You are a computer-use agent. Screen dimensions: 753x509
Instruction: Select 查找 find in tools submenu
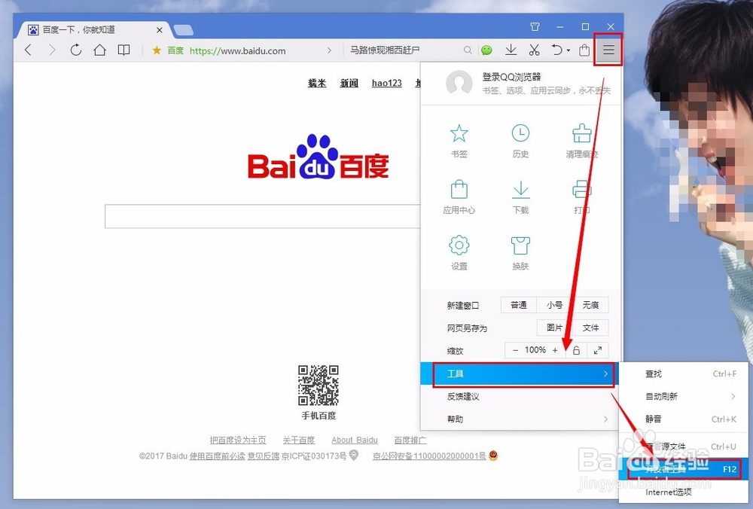click(x=682, y=373)
